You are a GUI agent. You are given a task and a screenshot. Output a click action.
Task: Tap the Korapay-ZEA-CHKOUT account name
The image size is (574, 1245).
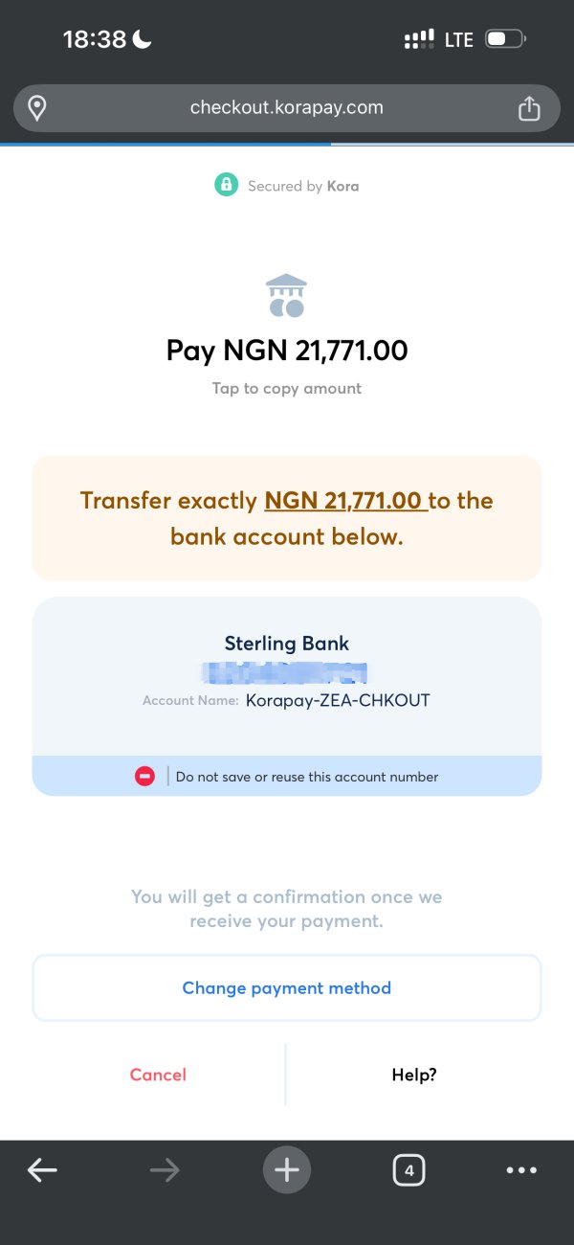pyautogui.click(x=338, y=700)
